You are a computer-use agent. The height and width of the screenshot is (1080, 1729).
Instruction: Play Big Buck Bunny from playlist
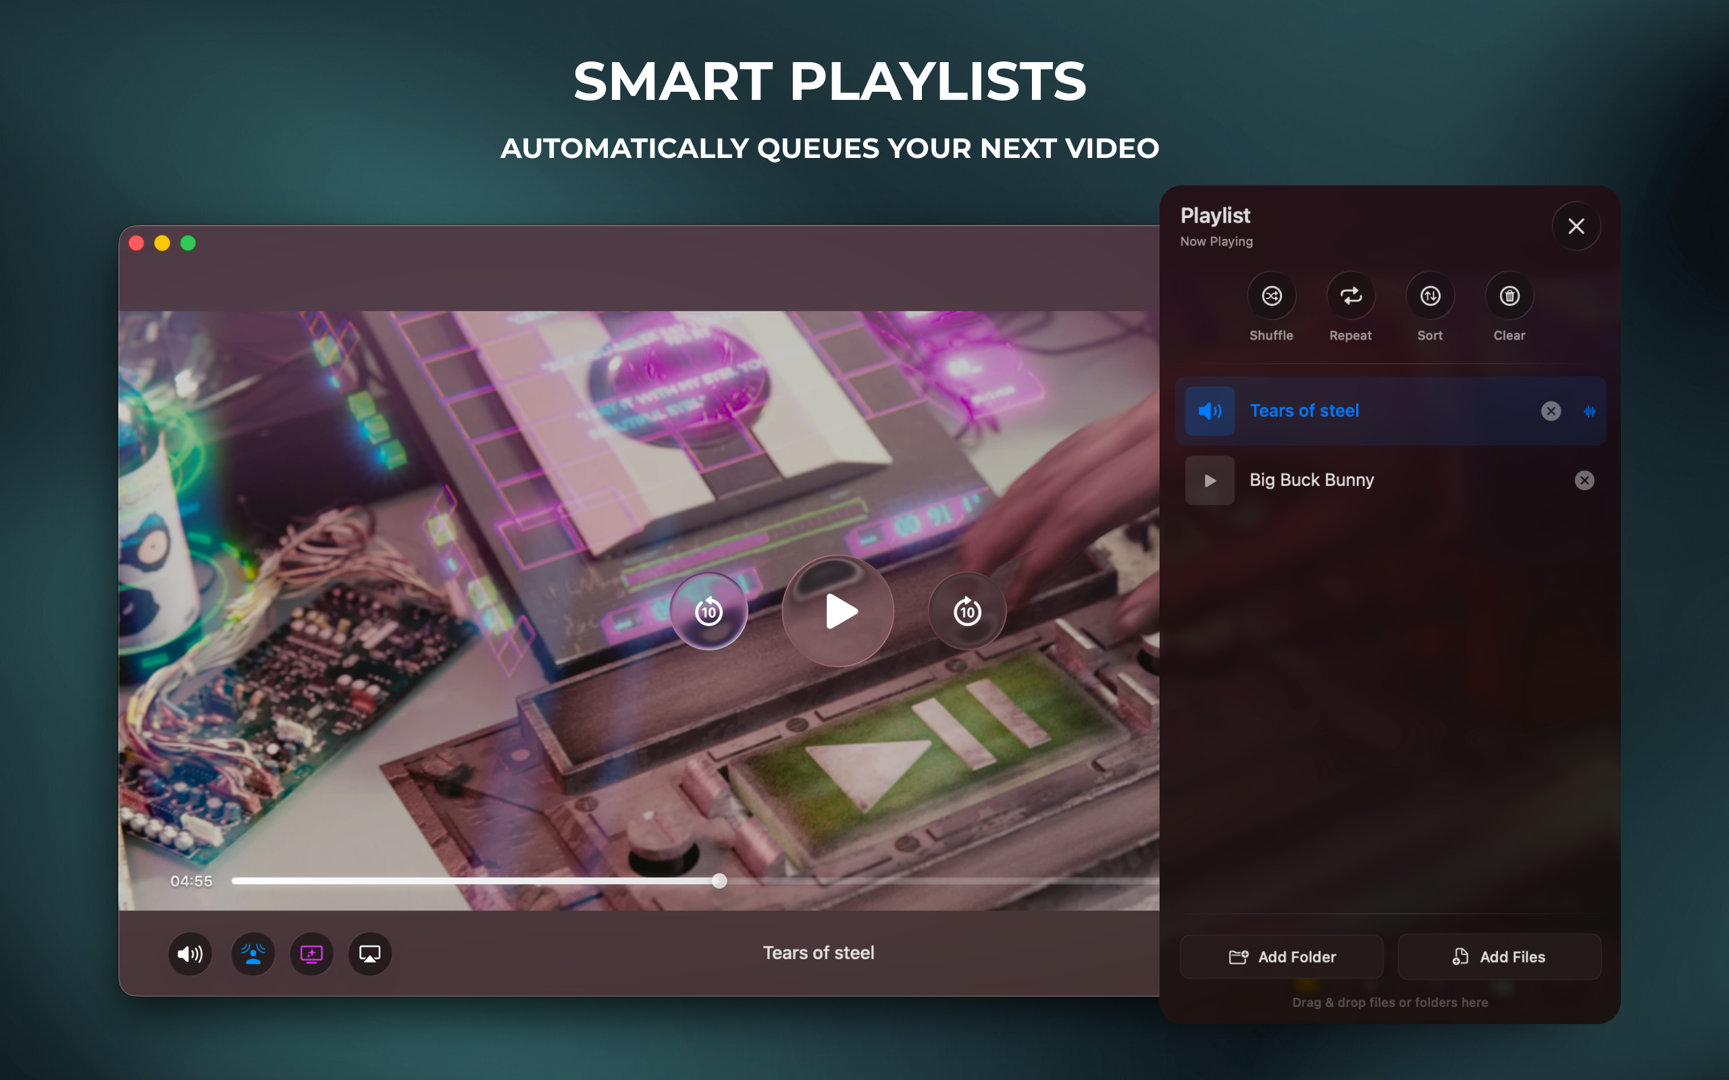(1210, 480)
